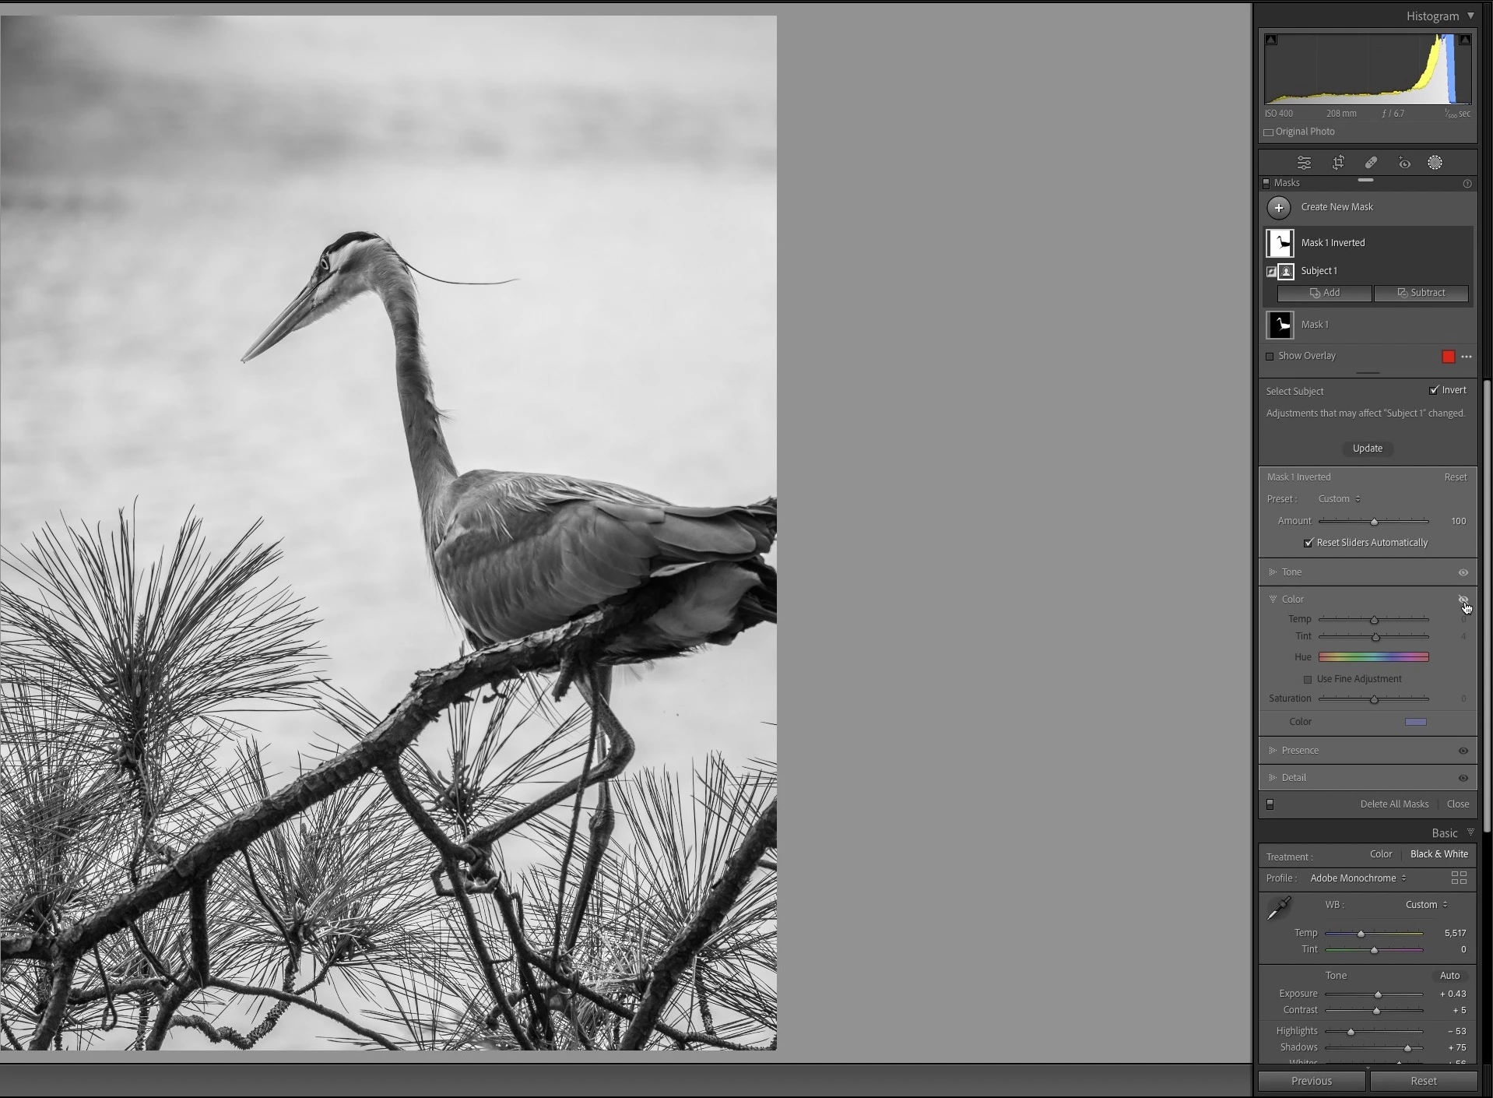Image resolution: width=1493 pixels, height=1098 pixels.
Task: Toggle Tone section visibility eye
Action: point(1463,572)
